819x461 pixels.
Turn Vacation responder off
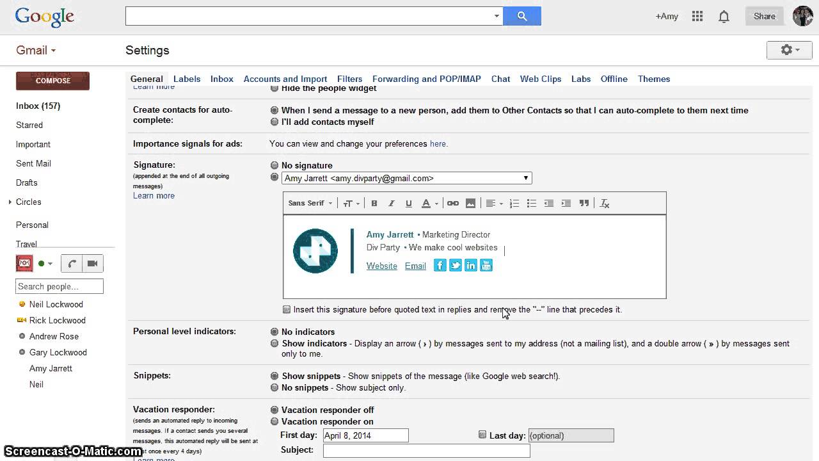(274, 410)
